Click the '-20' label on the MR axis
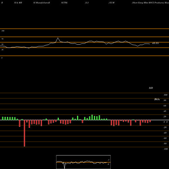 165,127
